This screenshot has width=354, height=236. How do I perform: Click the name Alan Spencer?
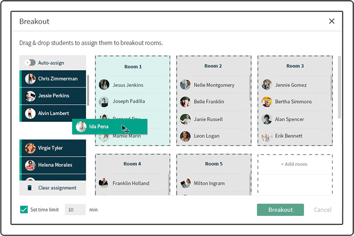tap(289, 119)
